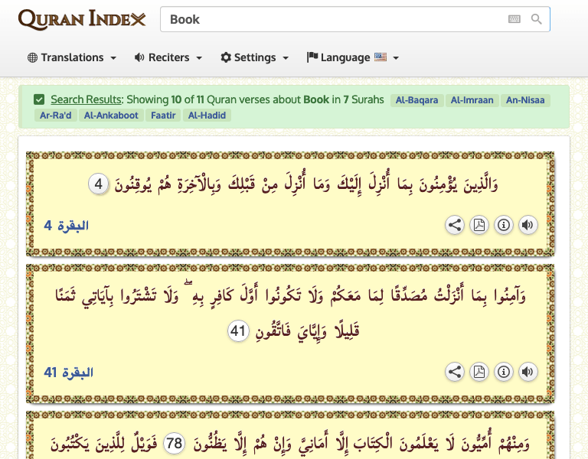View info for verse Al-Baqara 41

pyautogui.click(x=503, y=372)
